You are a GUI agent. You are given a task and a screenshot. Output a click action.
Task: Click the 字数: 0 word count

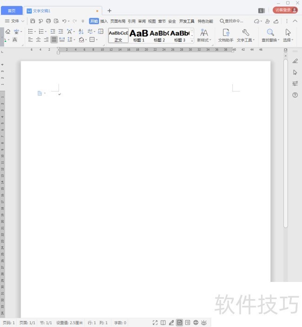120,323
